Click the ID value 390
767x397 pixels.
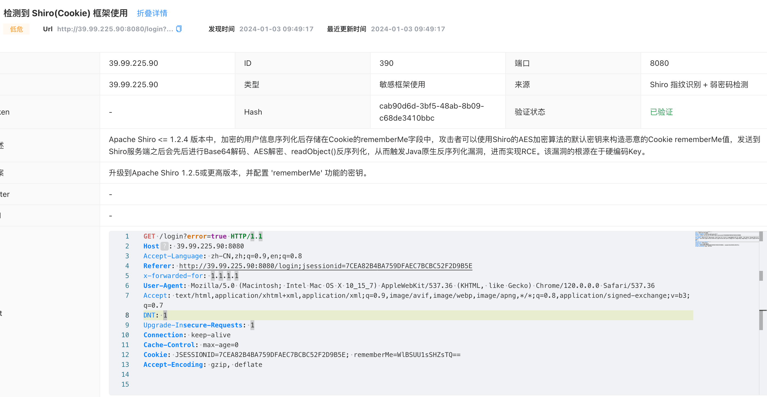[386, 63]
